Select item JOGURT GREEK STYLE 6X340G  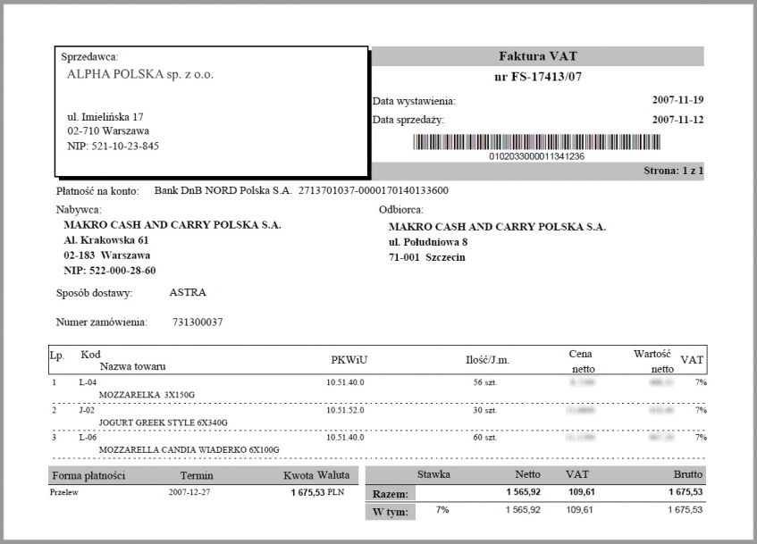164,423
